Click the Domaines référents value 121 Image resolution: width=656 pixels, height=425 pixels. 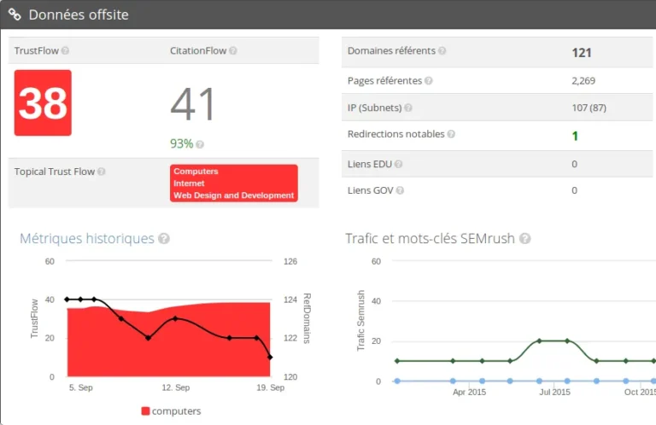(x=582, y=53)
